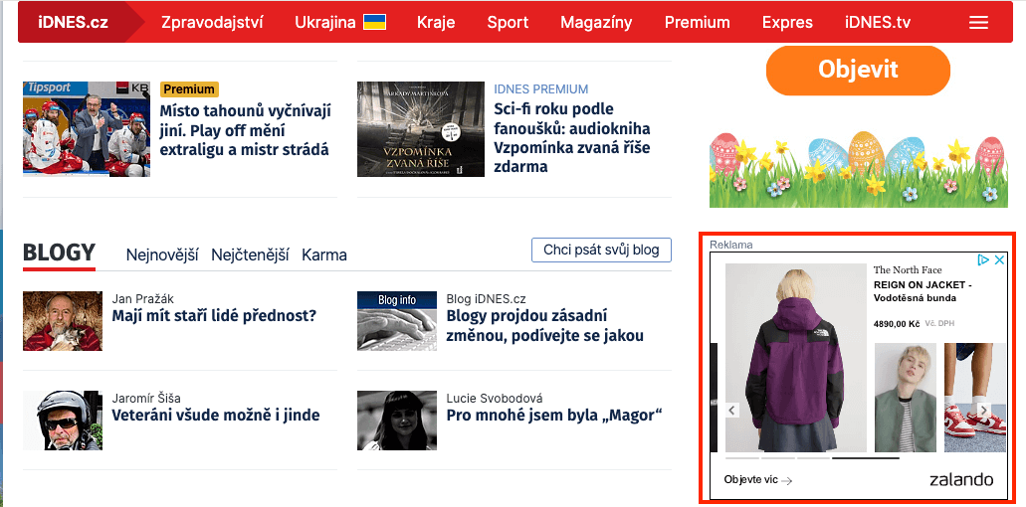Click author name Jaromír Šiša
The image size is (1026, 507).
pyautogui.click(x=146, y=398)
